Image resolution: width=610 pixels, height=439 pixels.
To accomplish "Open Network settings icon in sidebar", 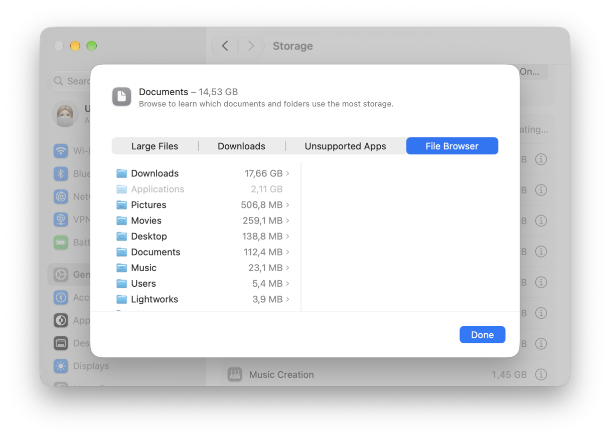I will [61, 196].
